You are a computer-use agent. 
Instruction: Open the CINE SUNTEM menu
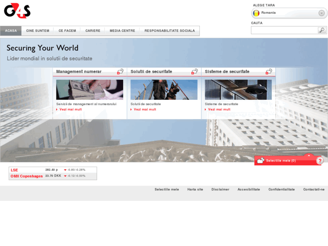tap(37, 31)
